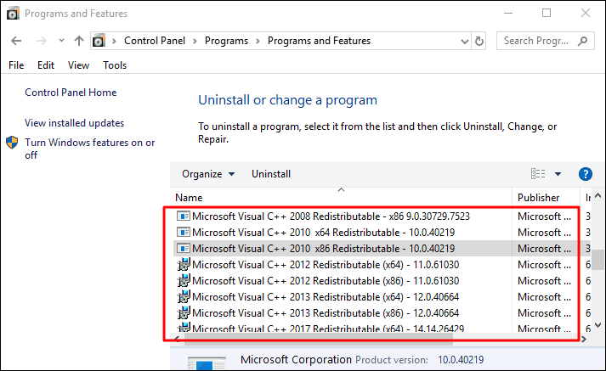
Task: Open the recent locations dropdown arrow
Action: point(61,40)
